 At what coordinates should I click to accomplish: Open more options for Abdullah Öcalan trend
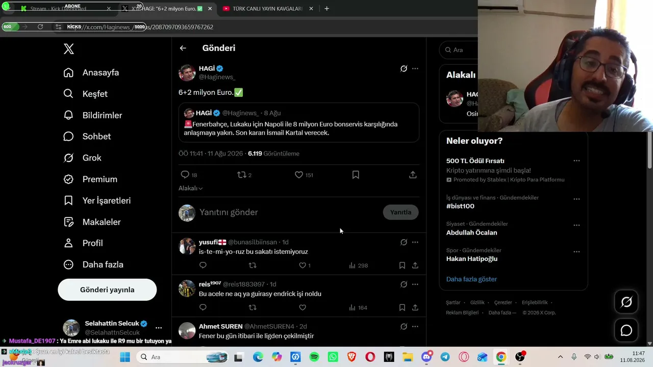(x=576, y=225)
